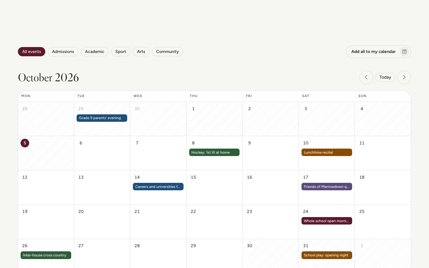Open Whole school open morning event
429x268 pixels.
(327, 221)
